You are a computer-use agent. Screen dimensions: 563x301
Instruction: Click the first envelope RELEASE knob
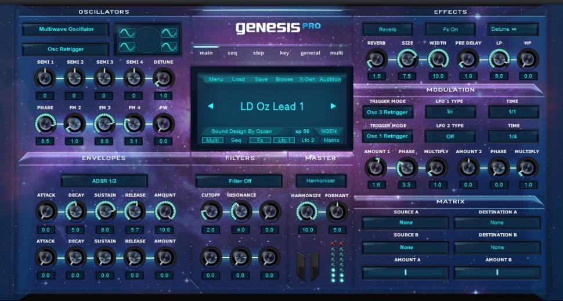[x=135, y=211]
